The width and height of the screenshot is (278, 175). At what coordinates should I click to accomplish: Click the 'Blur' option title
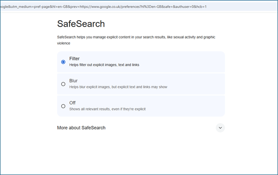tap(73, 81)
